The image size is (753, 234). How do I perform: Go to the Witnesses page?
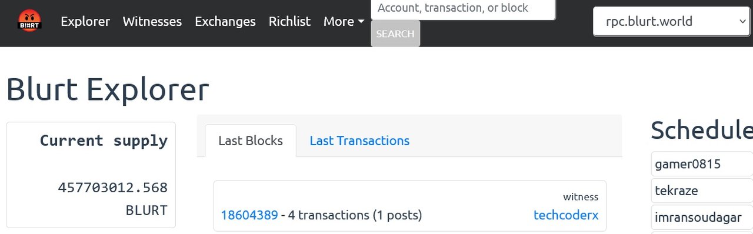152,22
